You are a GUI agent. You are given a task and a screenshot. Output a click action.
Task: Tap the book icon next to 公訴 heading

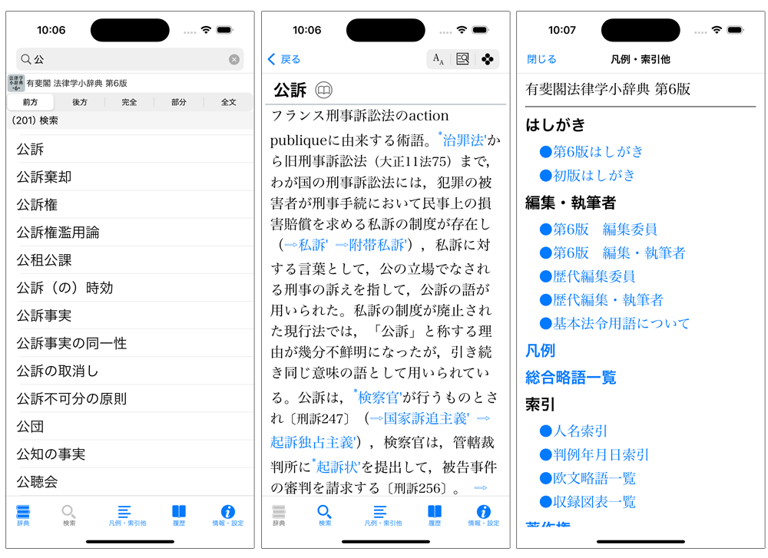pos(324,91)
